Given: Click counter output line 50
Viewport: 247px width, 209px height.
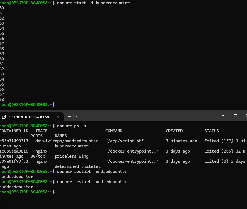Looking at the screenshot, I should pyautogui.click(x=2, y=8).
